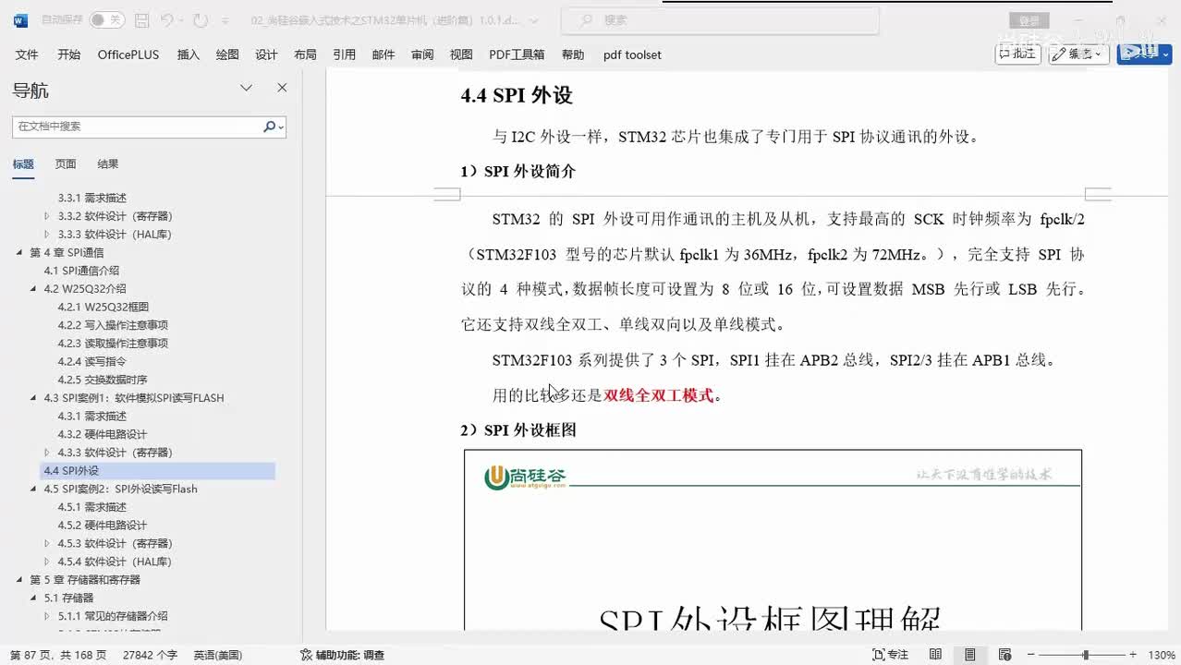Select heading 4.2.2 写入操作注意事项
Image resolution: width=1181 pixels, height=665 pixels.
coord(113,325)
